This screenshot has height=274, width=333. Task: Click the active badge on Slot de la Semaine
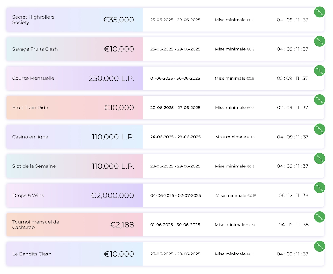319,159
